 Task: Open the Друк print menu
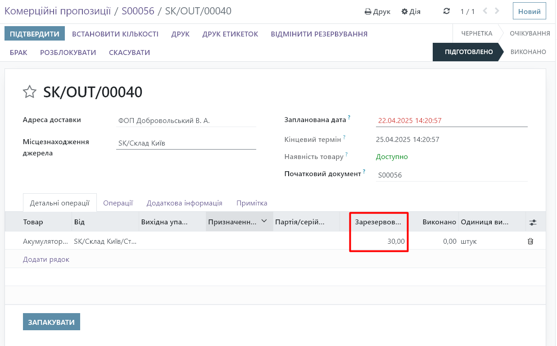[x=377, y=12]
